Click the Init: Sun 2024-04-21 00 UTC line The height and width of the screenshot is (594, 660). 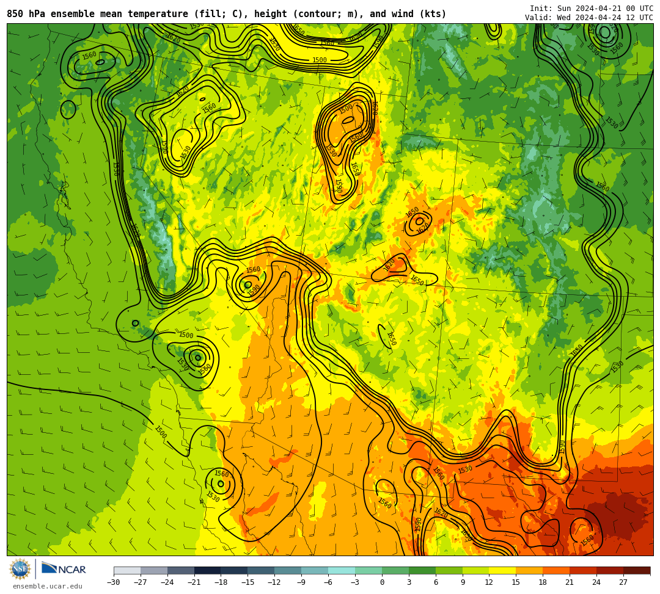(x=592, y=9)
